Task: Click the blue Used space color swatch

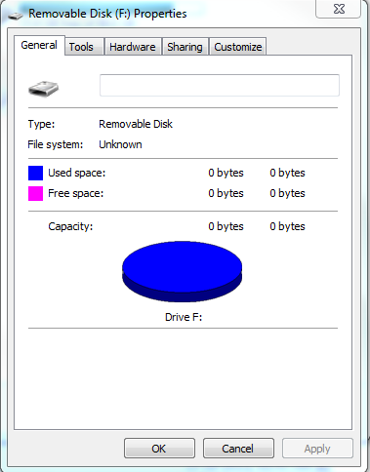Action: click(x=36, y=173)
